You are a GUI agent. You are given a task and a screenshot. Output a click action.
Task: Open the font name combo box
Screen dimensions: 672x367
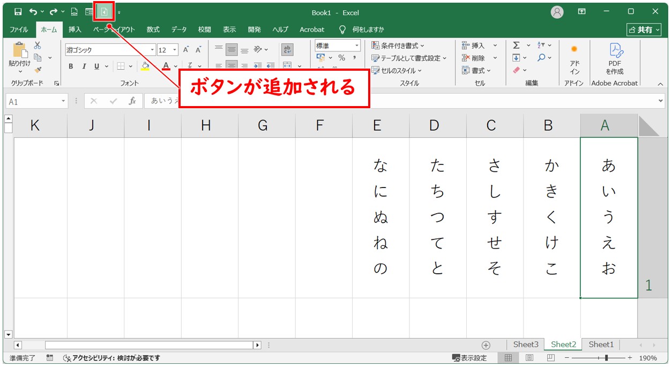tap(110, 50)
